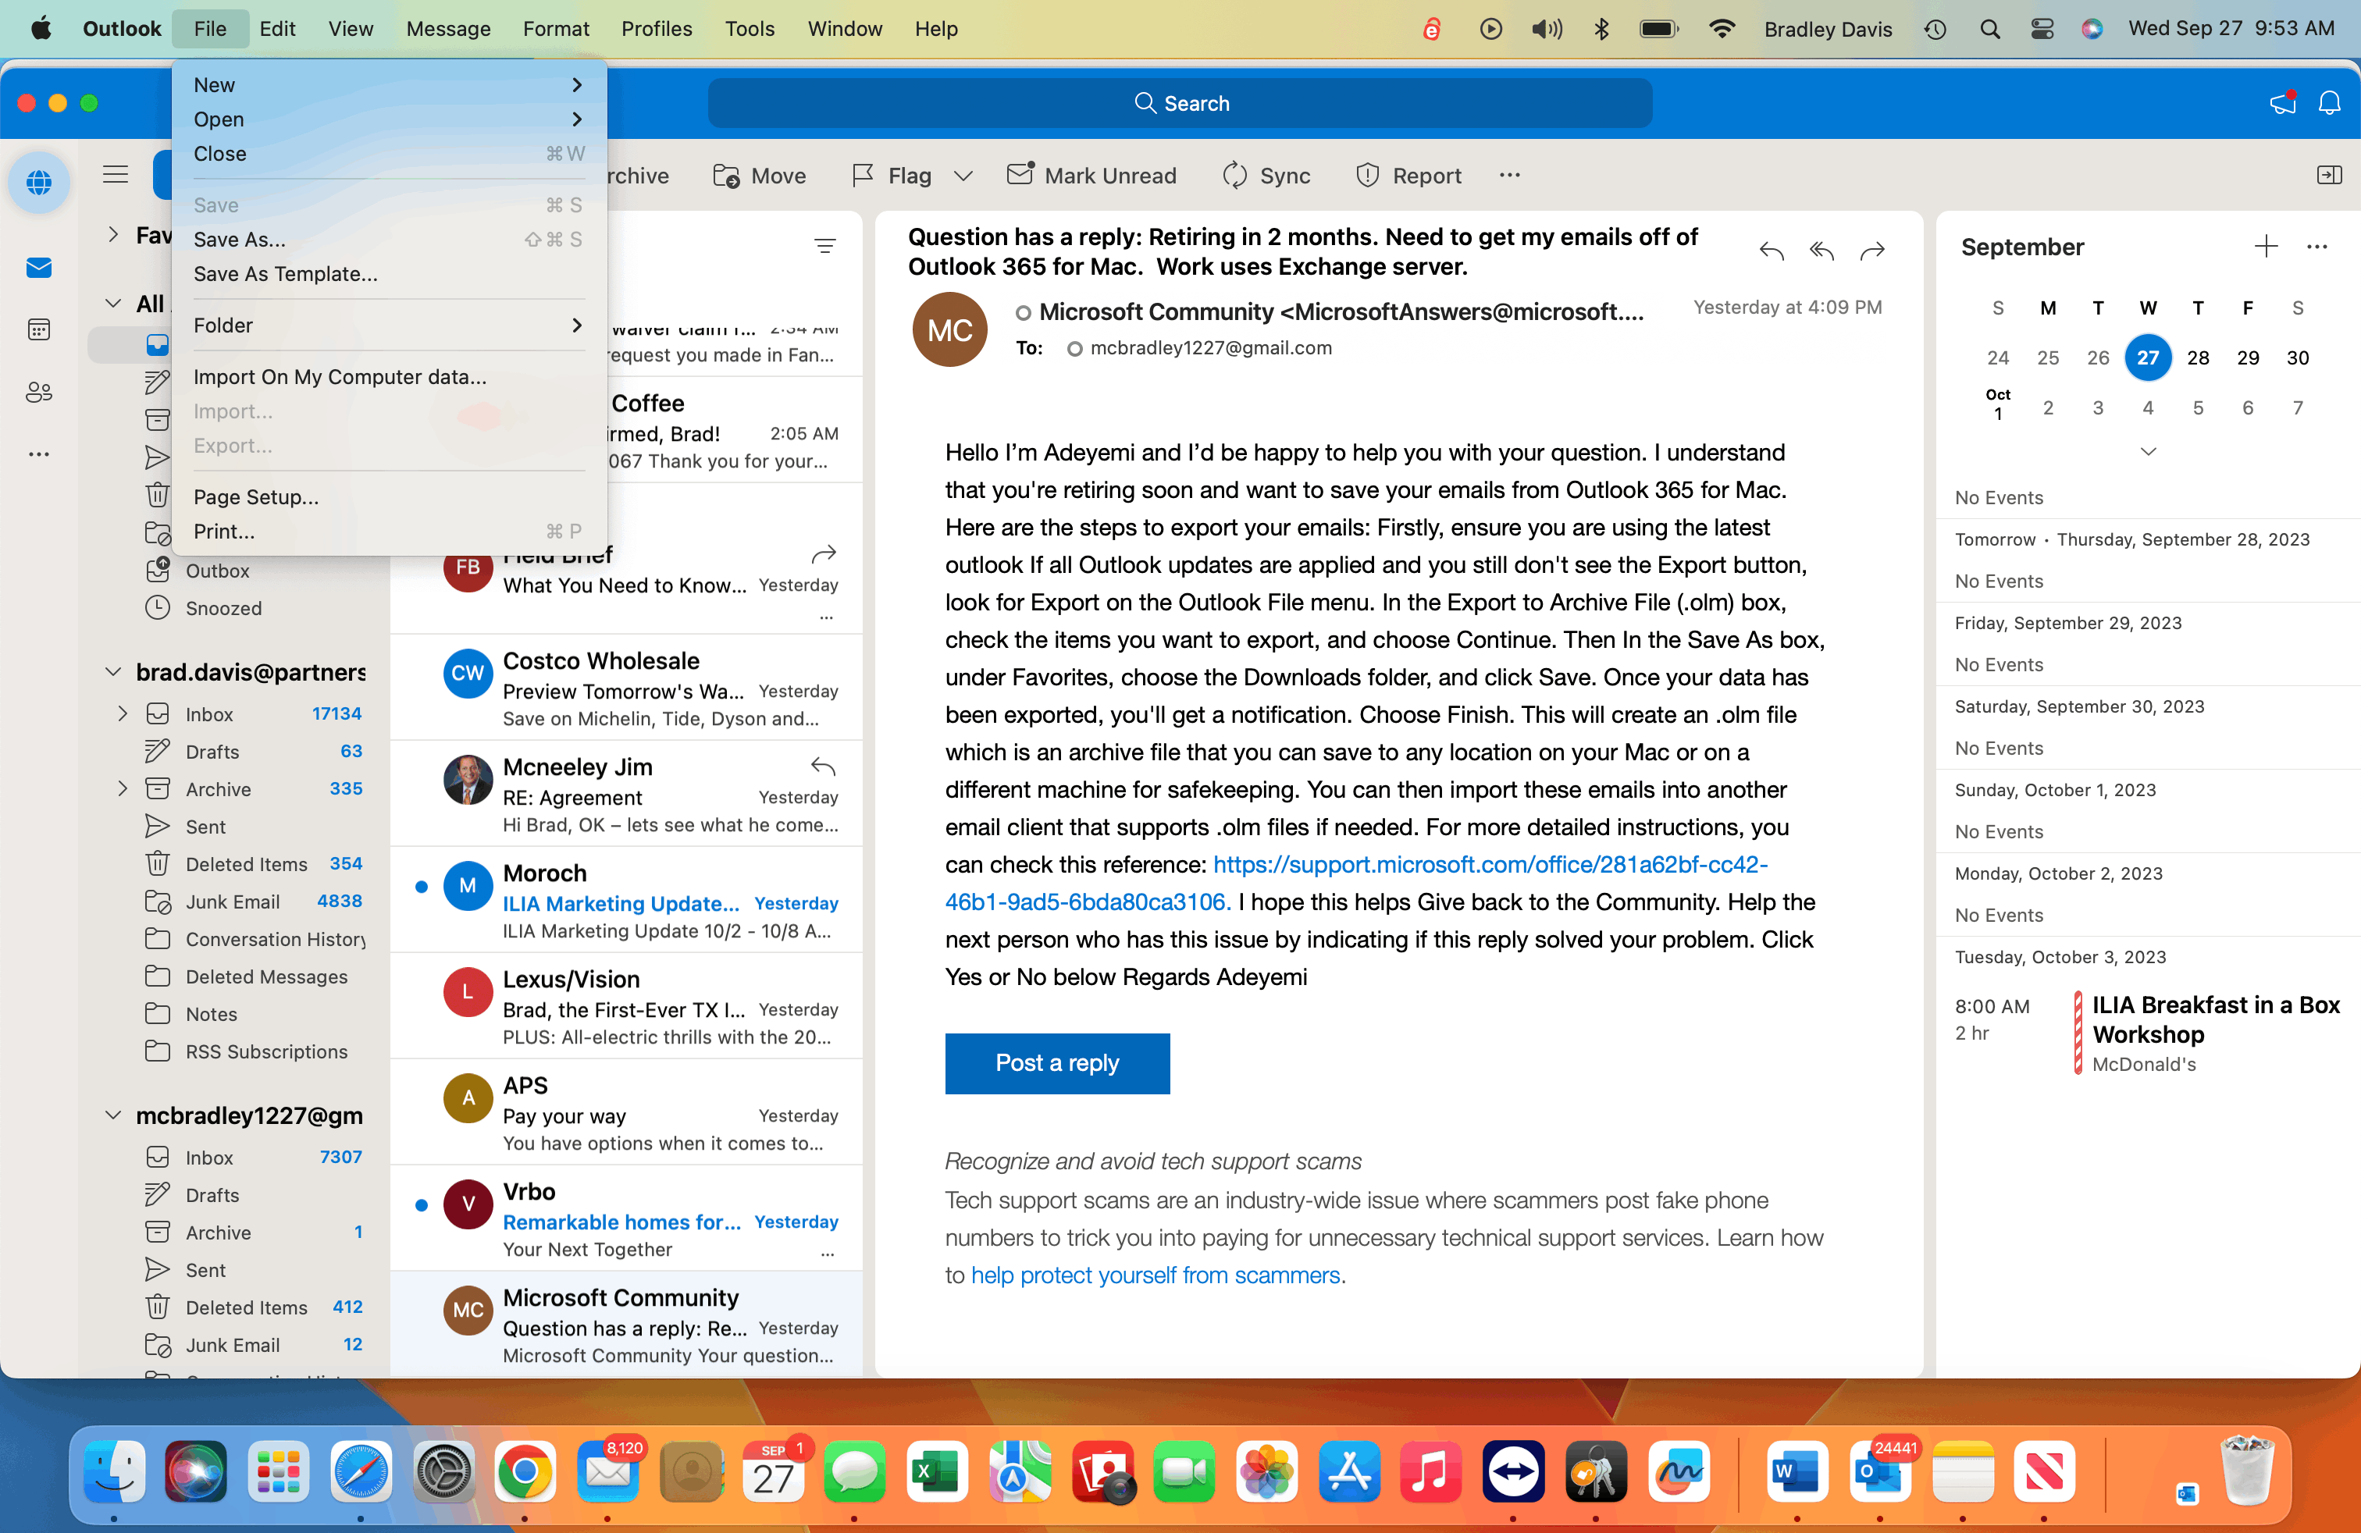The image size is (2361, 1533).
Task: Open Costco Wholesale email
Action: click(627, 688)
